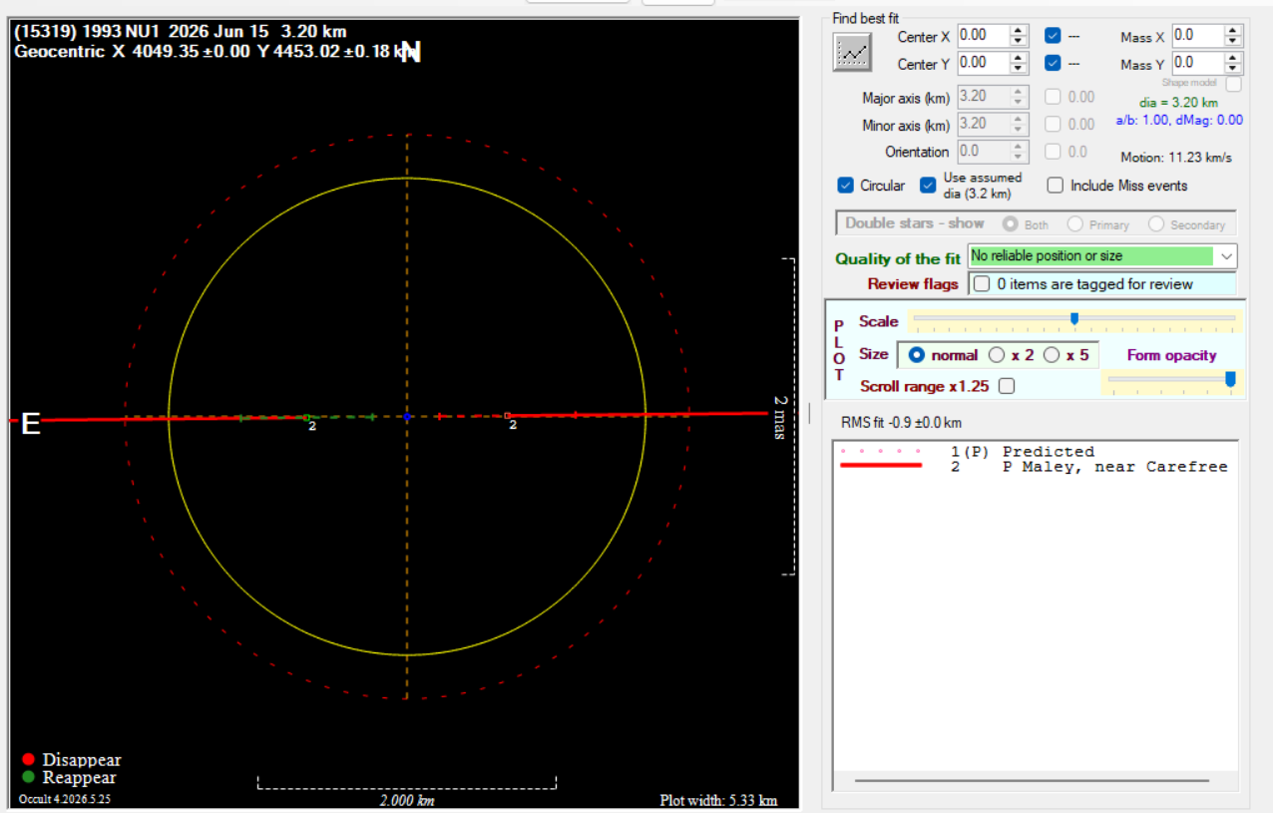Increase Mass X with its up arrow
Viewport: 1273px width, 813px height.
click(x=1233, y=30)
